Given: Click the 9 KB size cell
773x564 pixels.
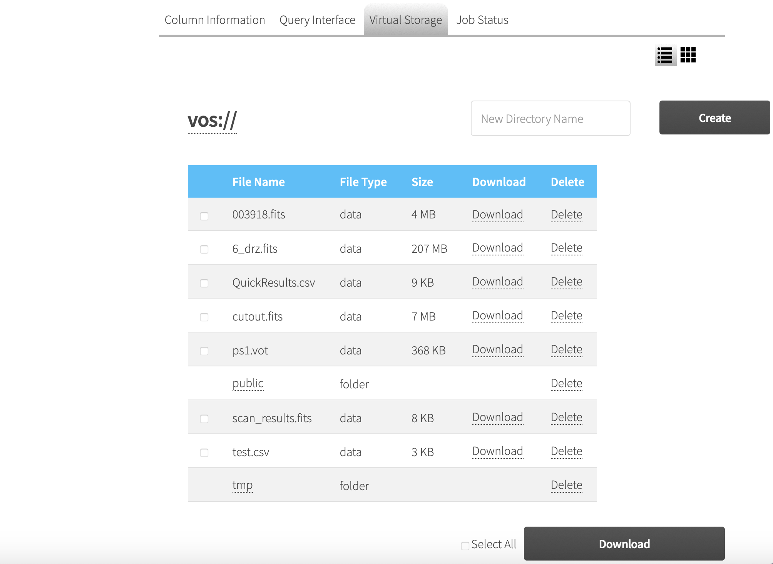Looking at the screenshot, I should 423,282.
